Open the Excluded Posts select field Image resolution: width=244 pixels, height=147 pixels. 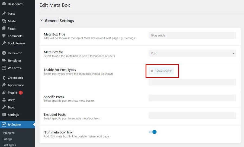(192, 116)
